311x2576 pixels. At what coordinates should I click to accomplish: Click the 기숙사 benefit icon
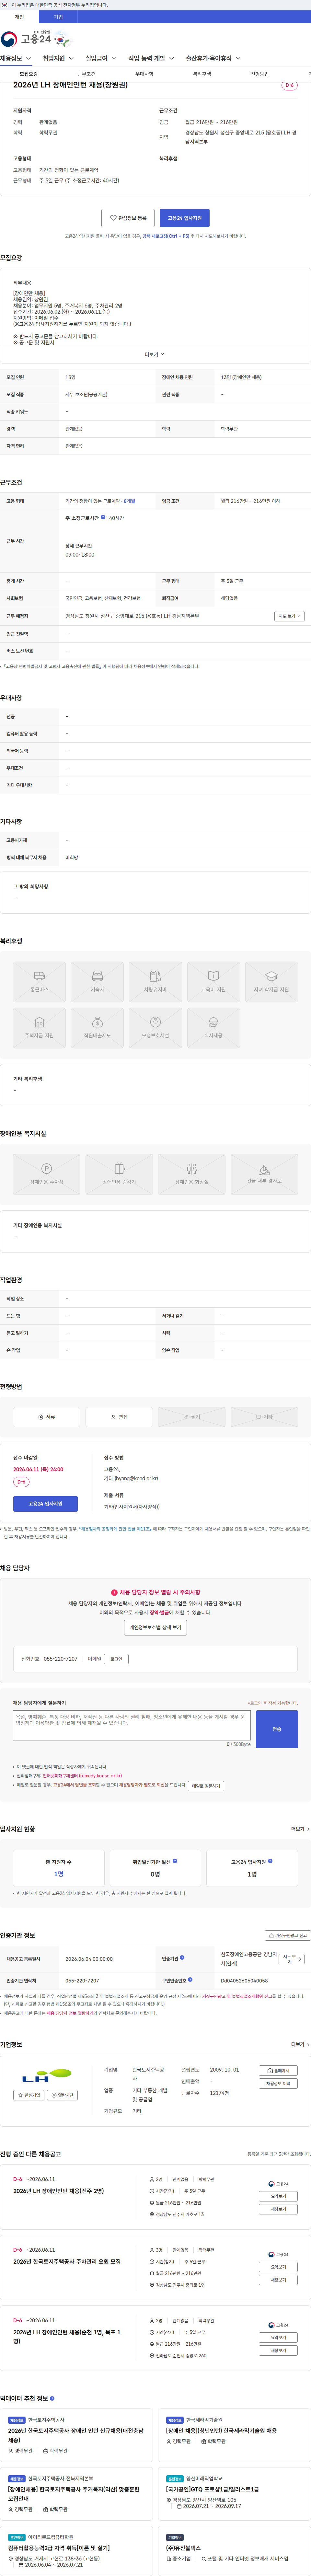(x=97, y=982)
